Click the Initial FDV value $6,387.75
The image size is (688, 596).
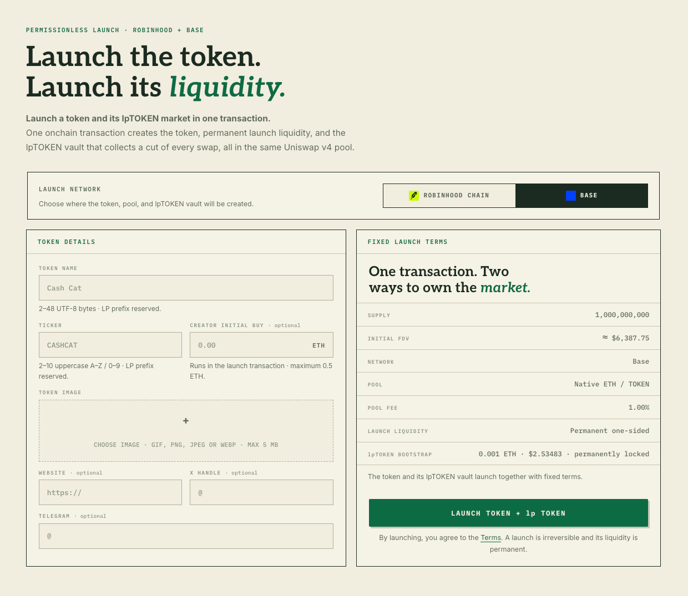pos(626,338)
